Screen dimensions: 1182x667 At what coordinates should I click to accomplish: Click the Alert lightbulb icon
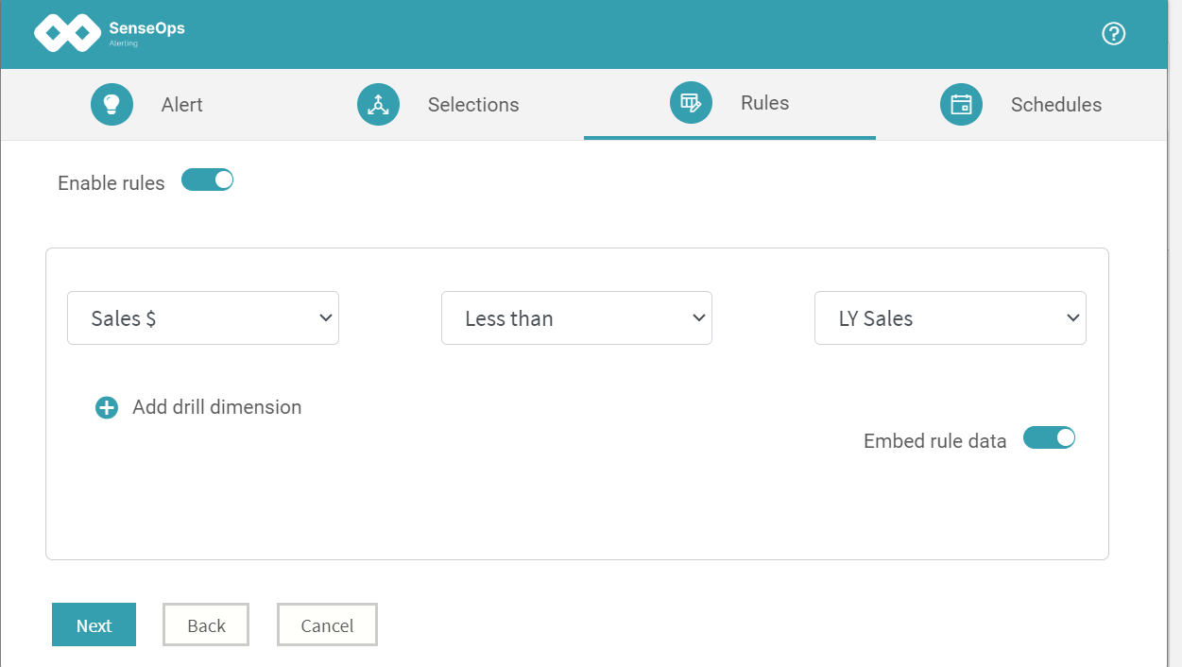click(x=111, y=104)
